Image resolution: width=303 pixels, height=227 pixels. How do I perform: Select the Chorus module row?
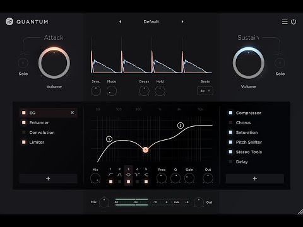click(255, 122)
